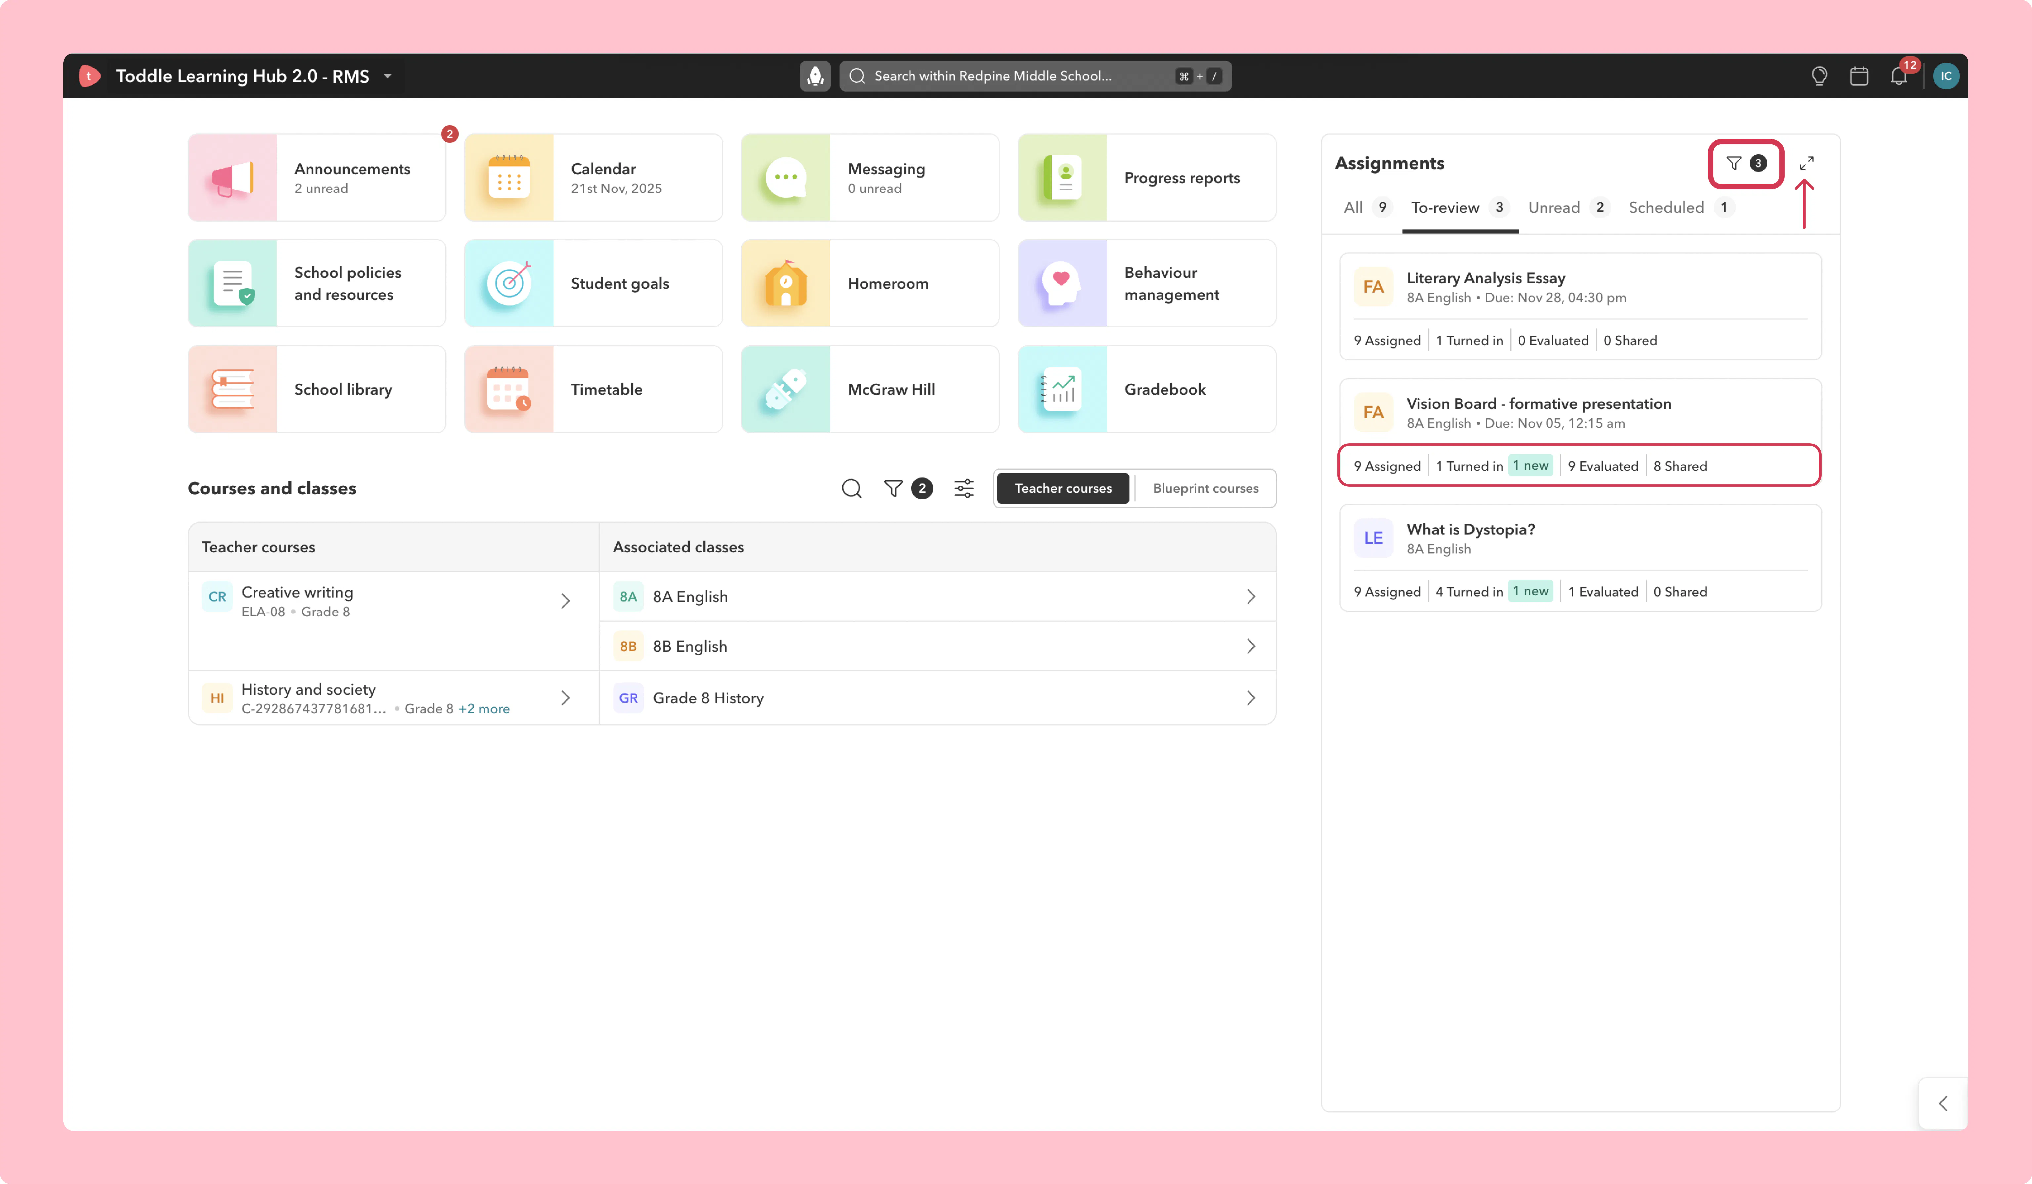
Task: Click the Toddle logo icon
Action: click(90, 76)
